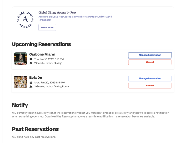Cancel the Boia De reservation
The image size is (196, 143).
[x=150, y=86]
